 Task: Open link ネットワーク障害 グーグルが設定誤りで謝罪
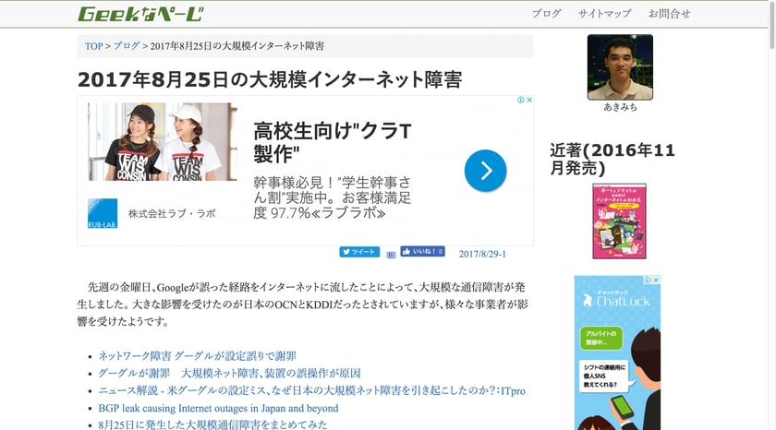pos(198,356)
